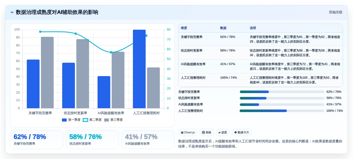This screenshot has height=159, width=353.
Task: Click the first-quarter blue bar for AI风险提醒有效率
Action: pos(104,92)
